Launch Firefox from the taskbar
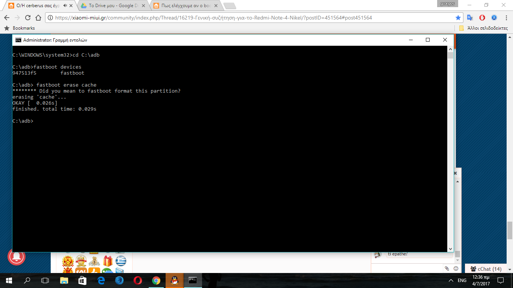The image size is (513, 288). tap(119, 280)
